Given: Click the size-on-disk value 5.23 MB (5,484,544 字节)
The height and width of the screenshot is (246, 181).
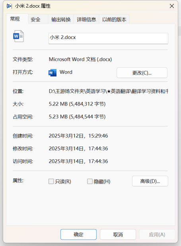Looking at the screenshot, I should coord(77,117).
